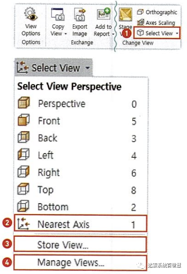
Task: Open the Select View ribbon dropdown
Action: pos(157,33)
